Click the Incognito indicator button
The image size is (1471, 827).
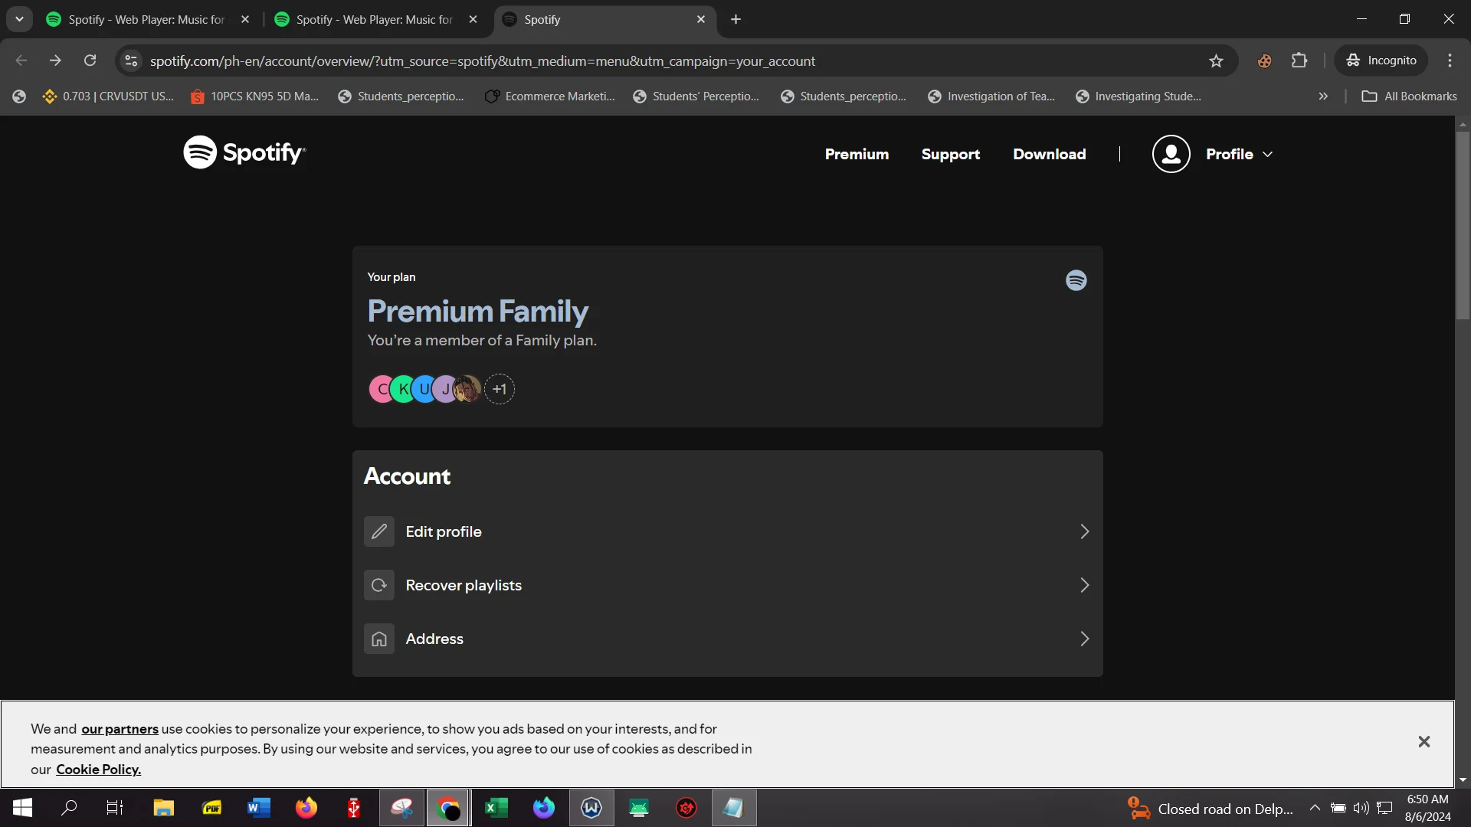coord(1381,60)
